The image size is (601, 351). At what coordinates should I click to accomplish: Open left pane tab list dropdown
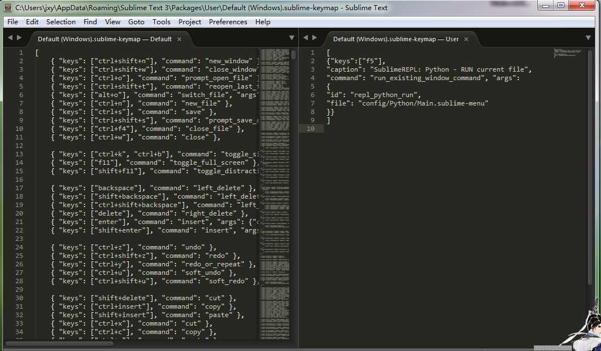coord(291,37)
